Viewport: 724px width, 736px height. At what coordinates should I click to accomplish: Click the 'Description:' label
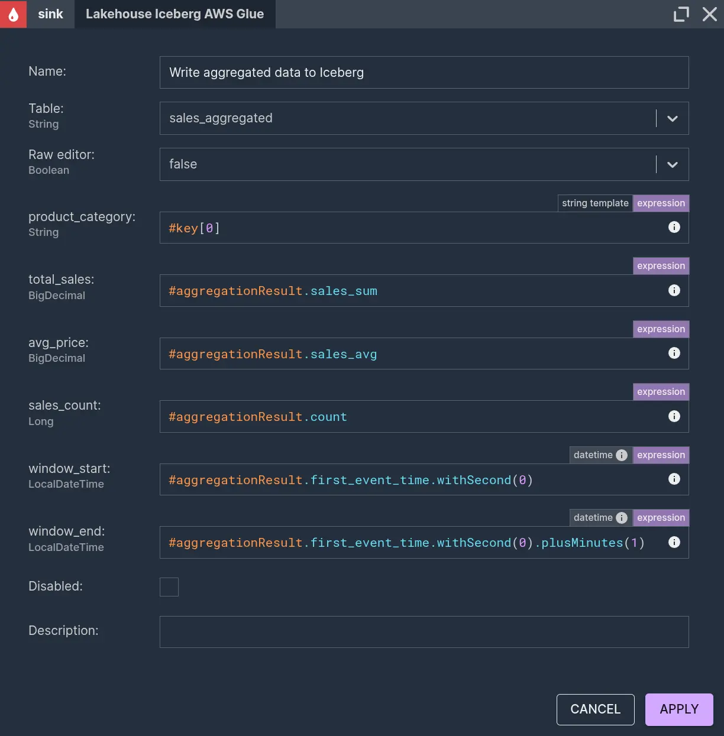63,631
